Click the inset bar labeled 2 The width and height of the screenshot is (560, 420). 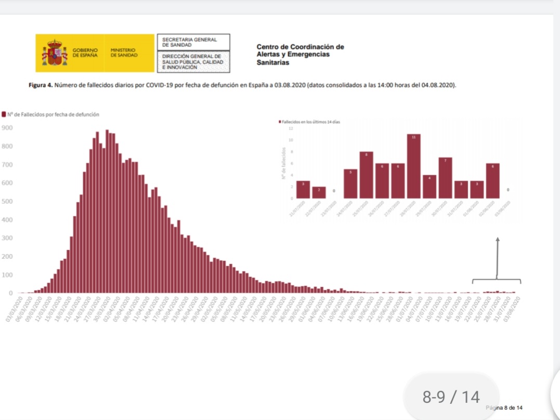point(319,192)
